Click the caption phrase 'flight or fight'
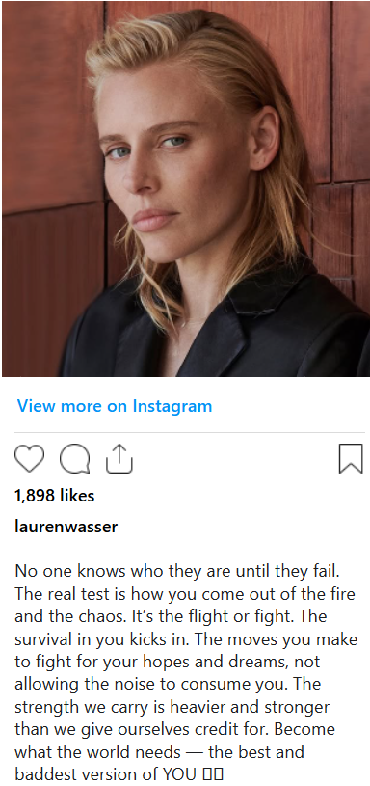 coord(230,616)
